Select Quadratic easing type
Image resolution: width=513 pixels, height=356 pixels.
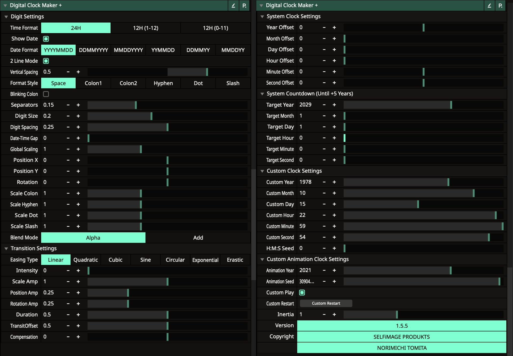[x=85, y=260]
